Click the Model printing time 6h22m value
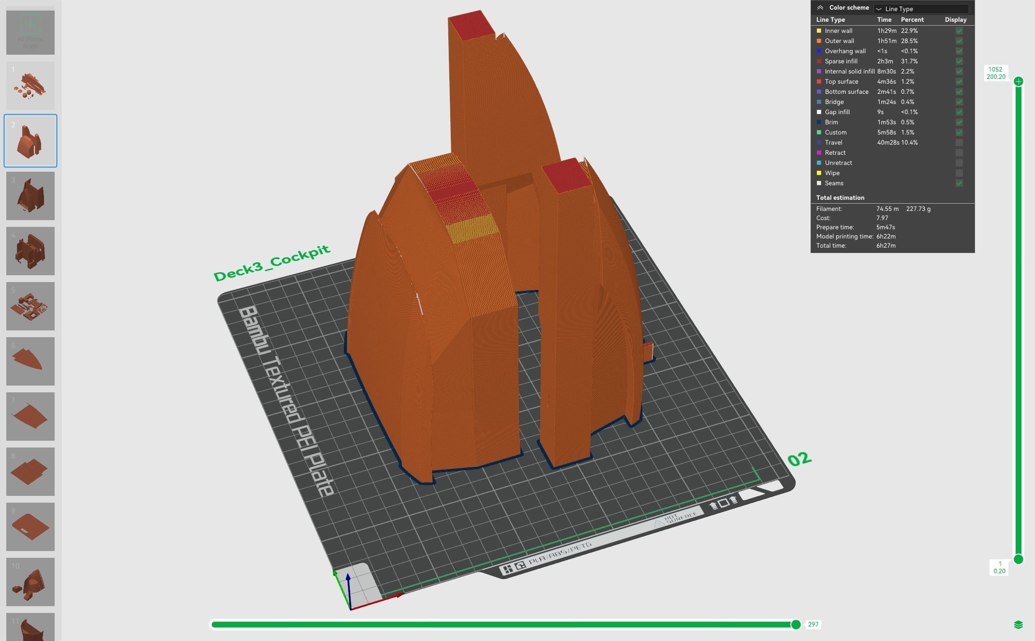Viewport: 1035px width, 641px height. pyautogui.click(x=886, y=237)
